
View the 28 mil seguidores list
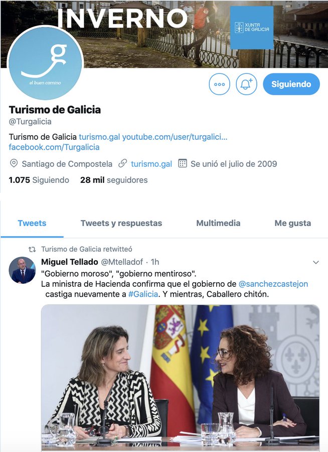[x=114, y=180]
